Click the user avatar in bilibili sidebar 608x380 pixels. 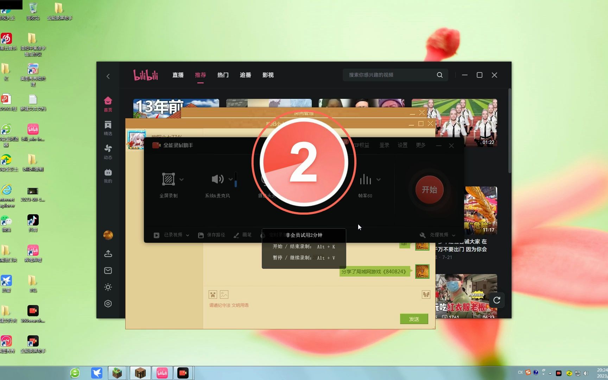click(108, 235)
